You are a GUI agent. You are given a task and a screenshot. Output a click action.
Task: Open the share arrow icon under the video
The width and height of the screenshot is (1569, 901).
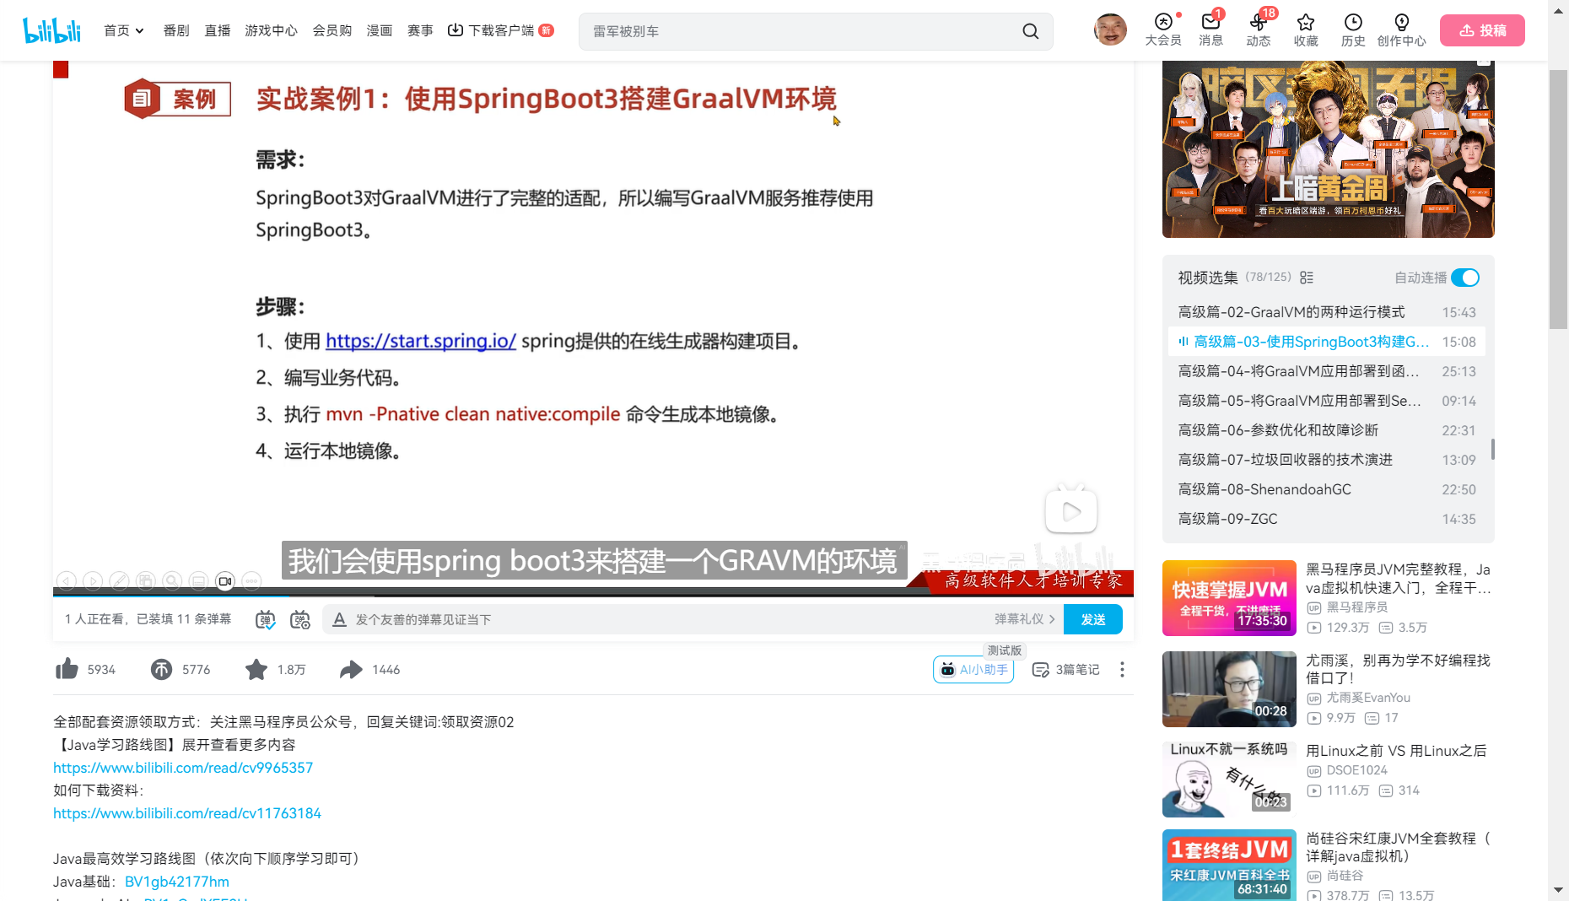click(x=351, y=669)
